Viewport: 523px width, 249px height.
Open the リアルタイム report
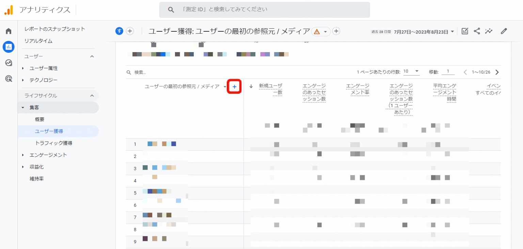(38, 41)
